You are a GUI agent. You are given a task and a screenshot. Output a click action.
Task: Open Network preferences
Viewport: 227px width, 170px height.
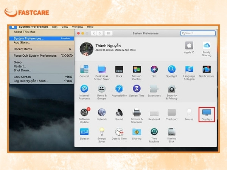click(102, 114)
